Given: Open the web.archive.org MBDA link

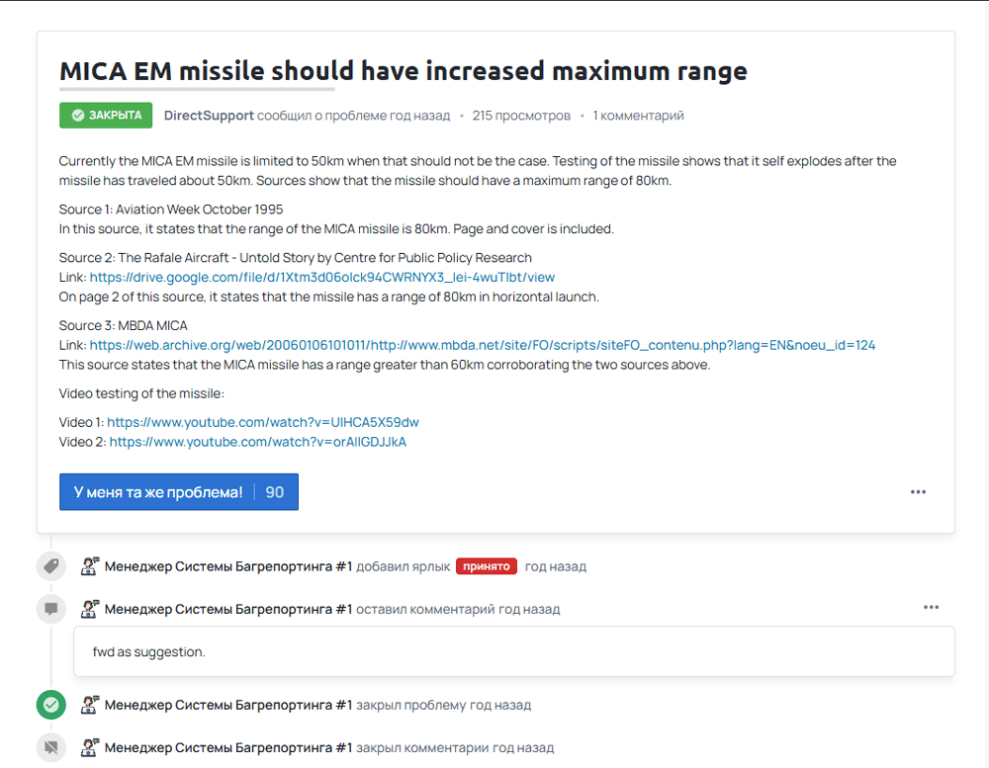Looking at the screenshot, I should tap(483, 345).
